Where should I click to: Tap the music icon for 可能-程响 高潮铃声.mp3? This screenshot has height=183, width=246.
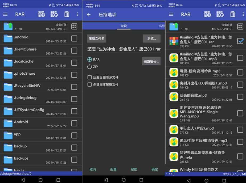[x=174, y=72]
